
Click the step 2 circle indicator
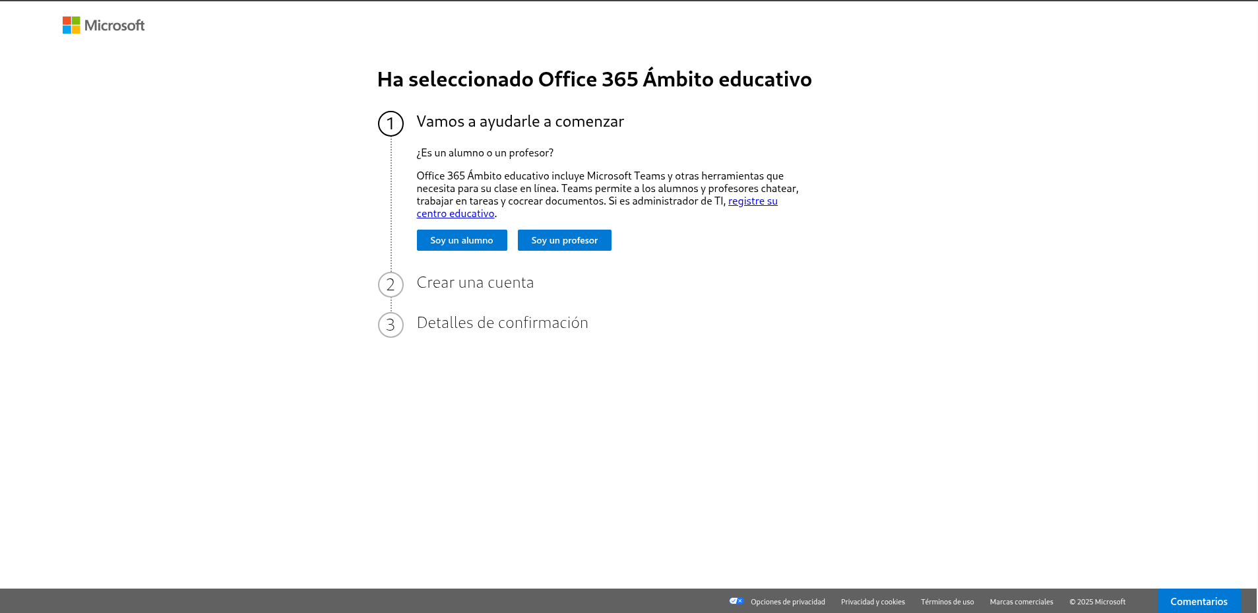[x=391, y=284]
